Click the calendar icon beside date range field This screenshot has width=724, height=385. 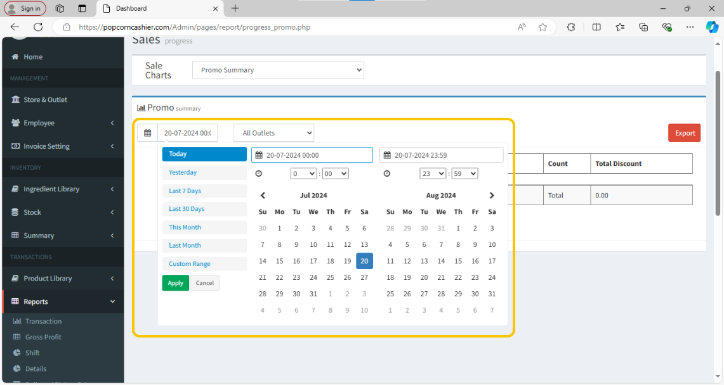coord(147,133)
